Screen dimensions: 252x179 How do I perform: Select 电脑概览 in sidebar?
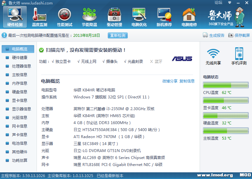coord(18,49)
